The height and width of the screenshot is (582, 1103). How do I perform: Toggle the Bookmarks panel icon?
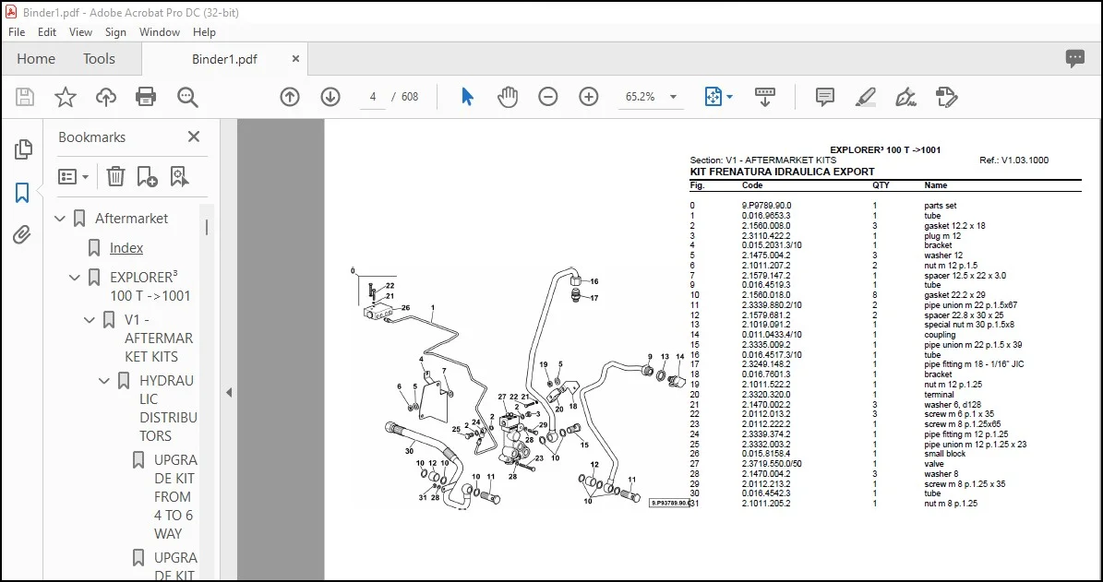[22, 193]
